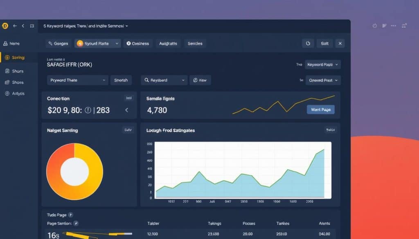Viewport: 419px width, 239px height.
Task: Click the left arrow back icon
Action: click(15, 26)
